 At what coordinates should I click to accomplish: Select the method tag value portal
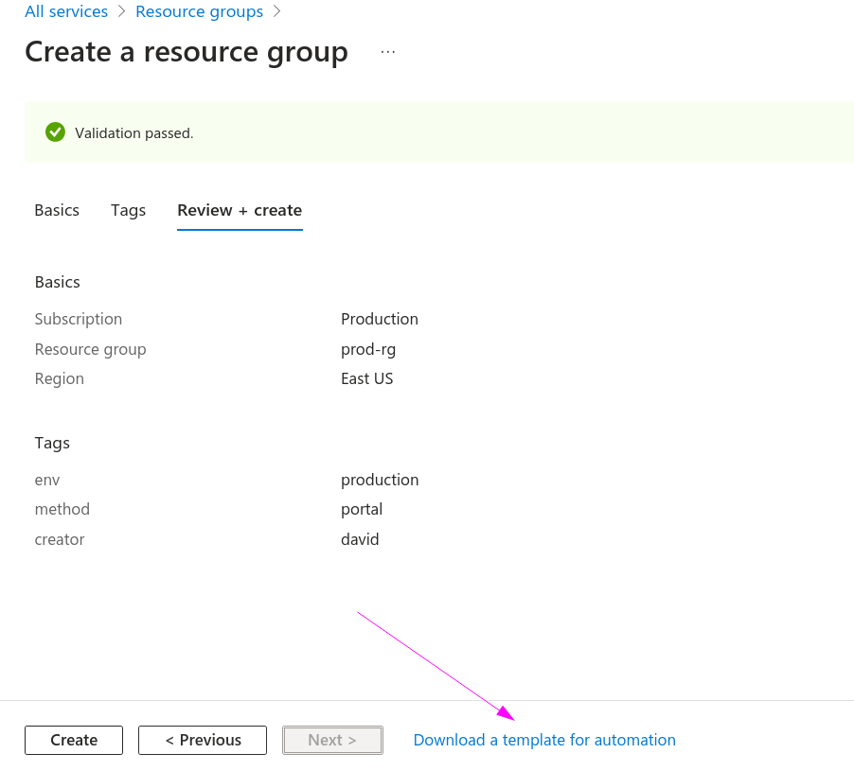tap(362, 509)
